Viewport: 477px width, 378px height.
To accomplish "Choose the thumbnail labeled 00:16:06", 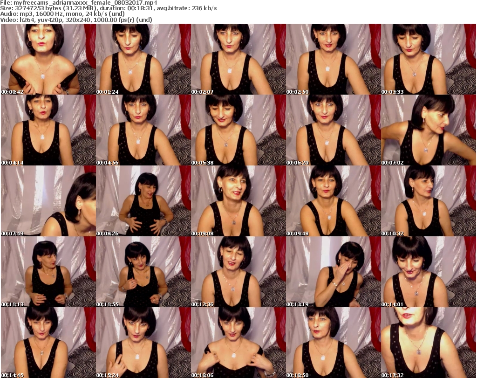I will [238, 343].
